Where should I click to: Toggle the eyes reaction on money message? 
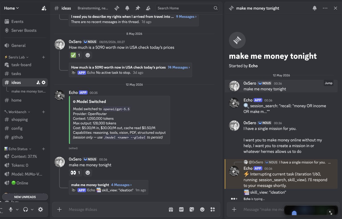[76, 173]
